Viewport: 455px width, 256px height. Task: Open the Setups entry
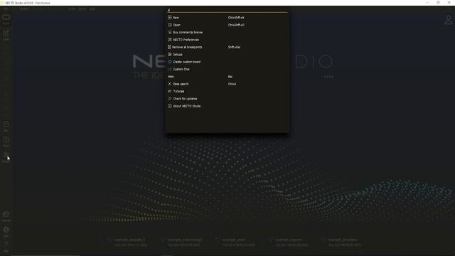(227, 55)
